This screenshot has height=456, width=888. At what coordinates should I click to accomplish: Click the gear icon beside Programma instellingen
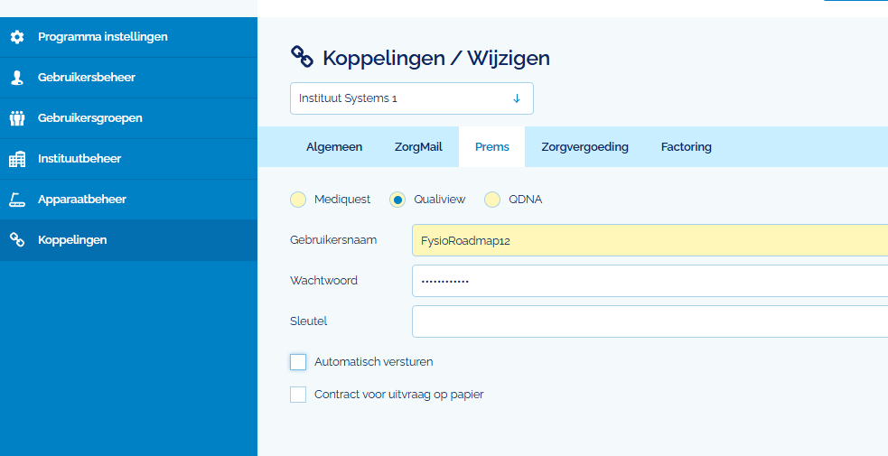pyautogui.click(x=17, y=37)
